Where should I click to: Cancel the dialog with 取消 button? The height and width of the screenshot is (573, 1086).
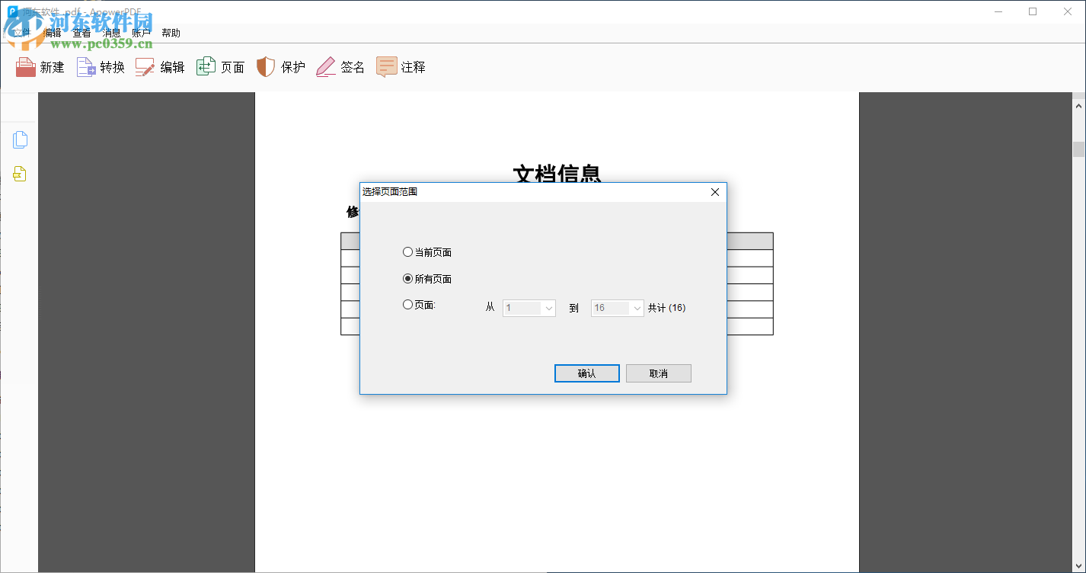coord(658,373)
